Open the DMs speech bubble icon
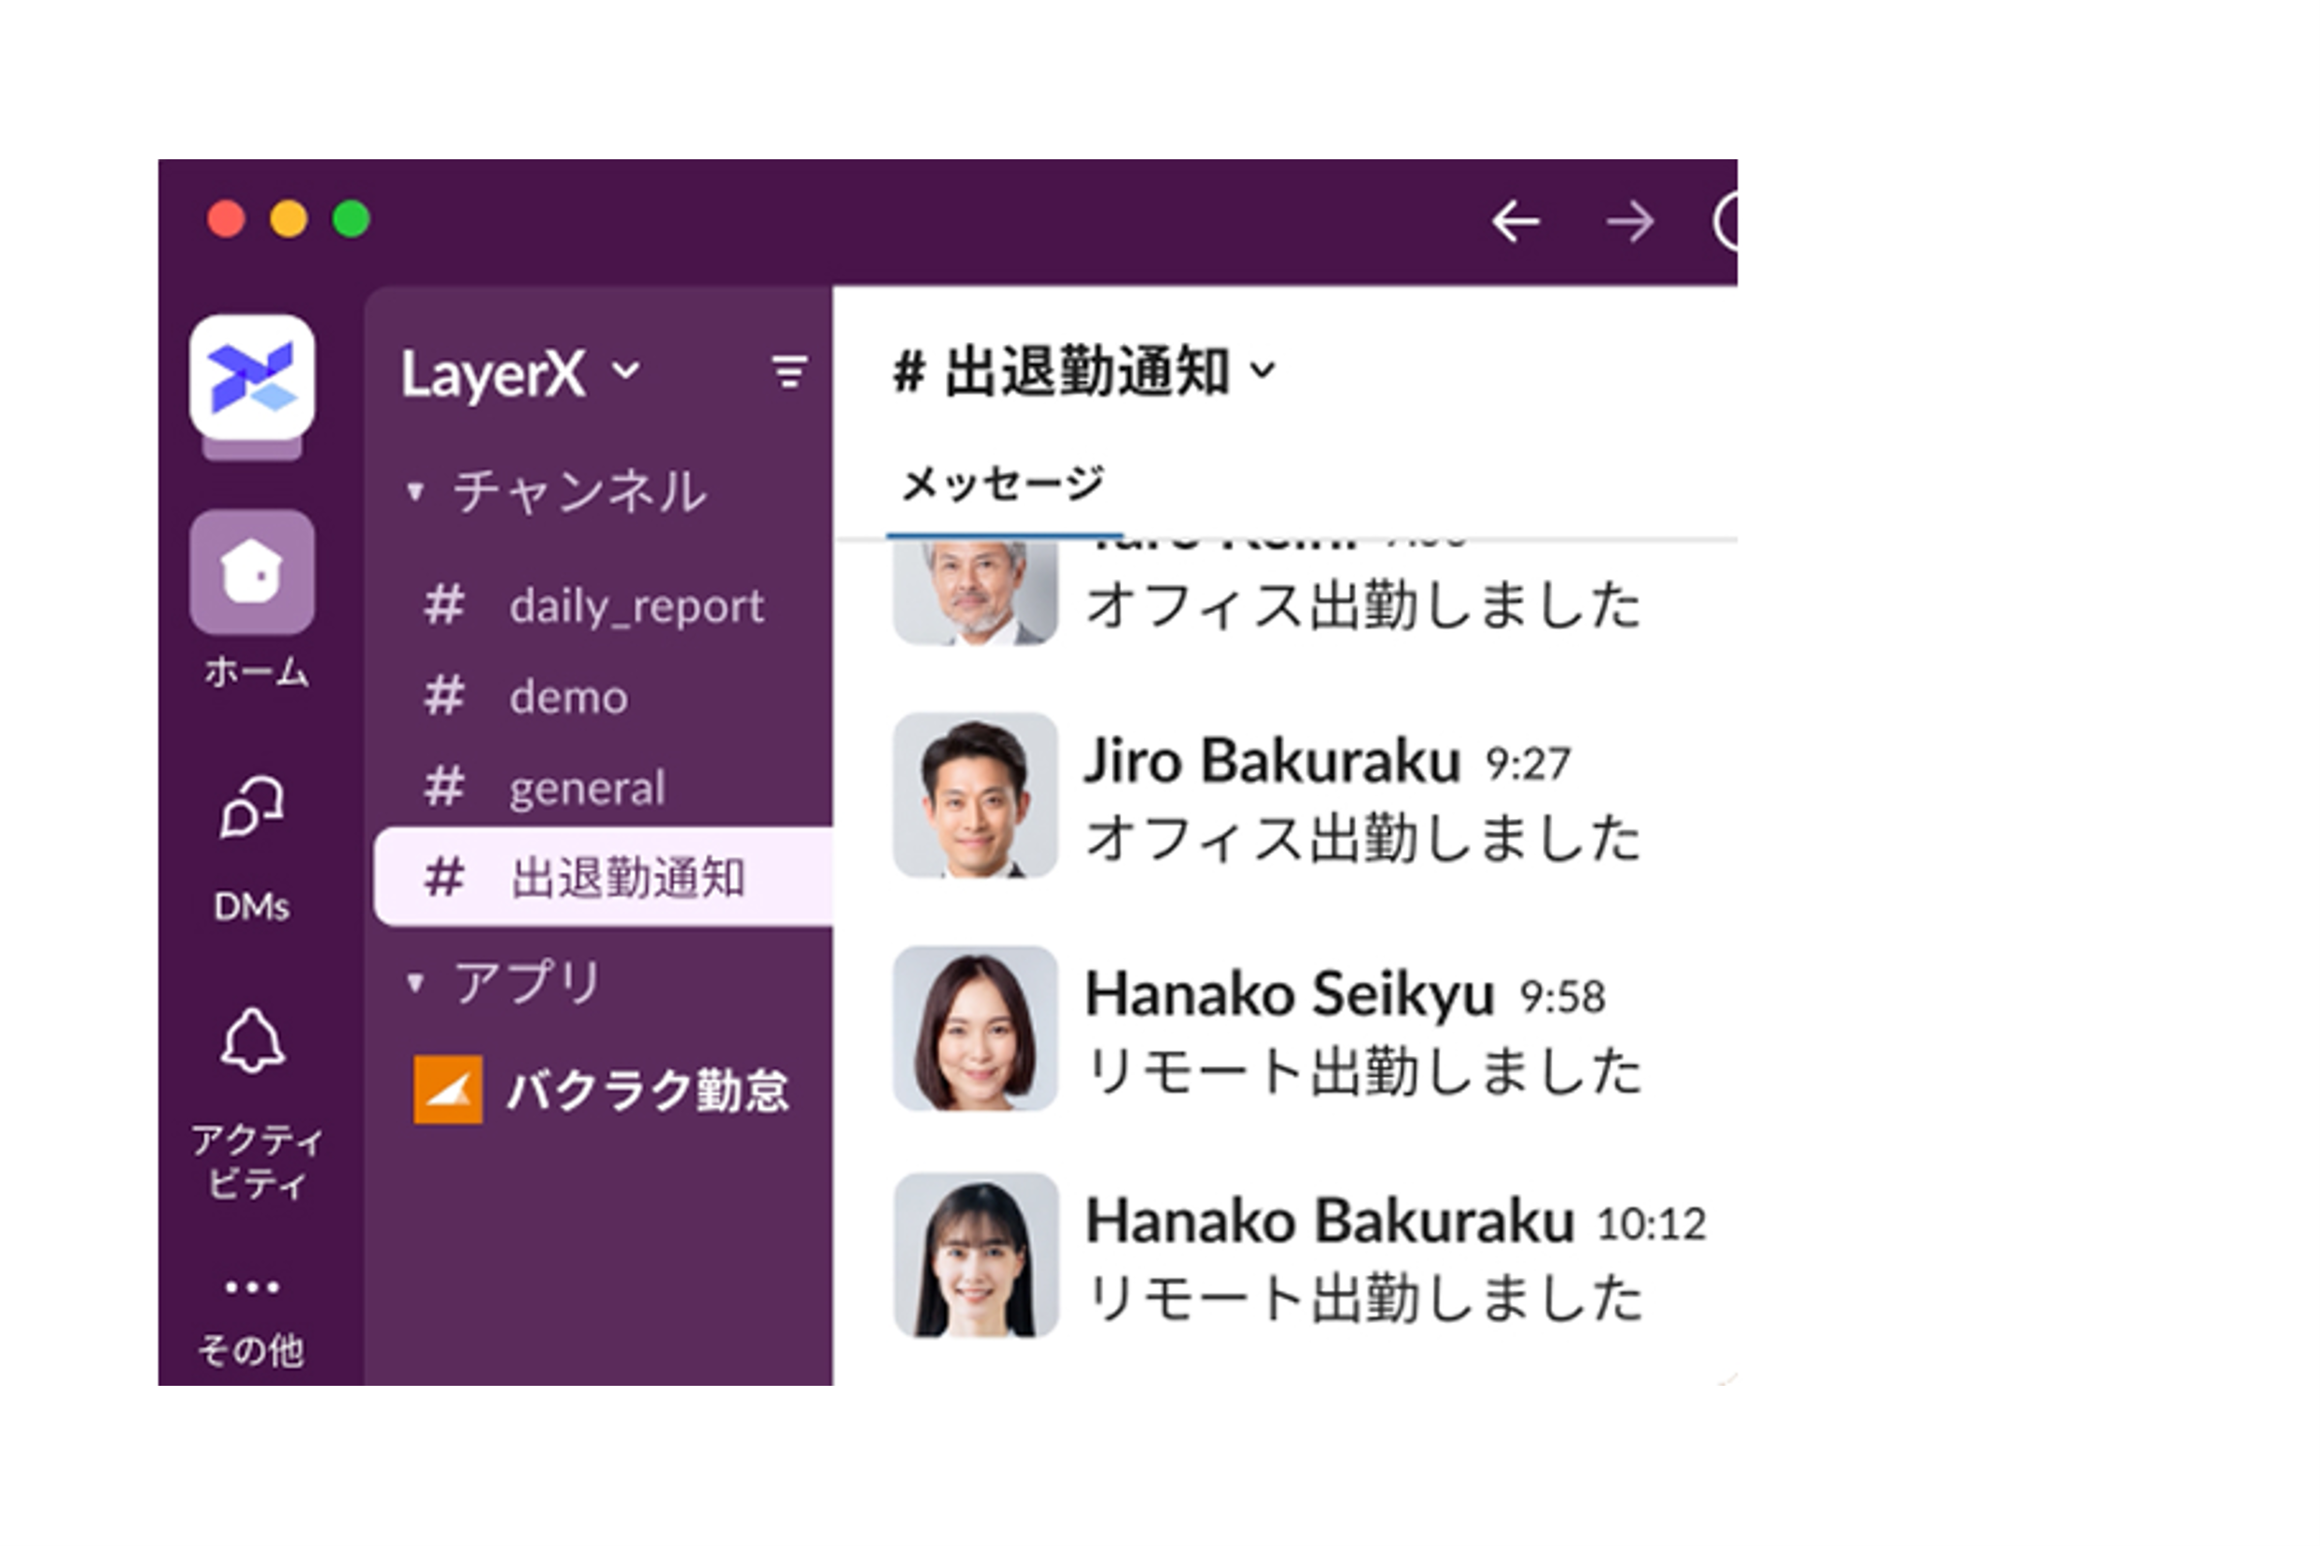 click(251, 809)
